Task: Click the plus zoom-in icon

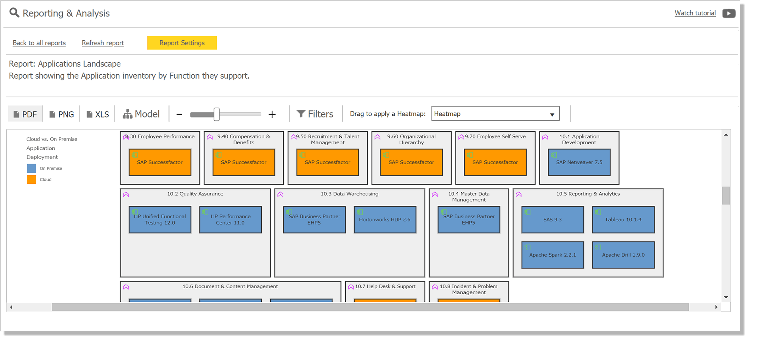Action: tap(272, 114)
